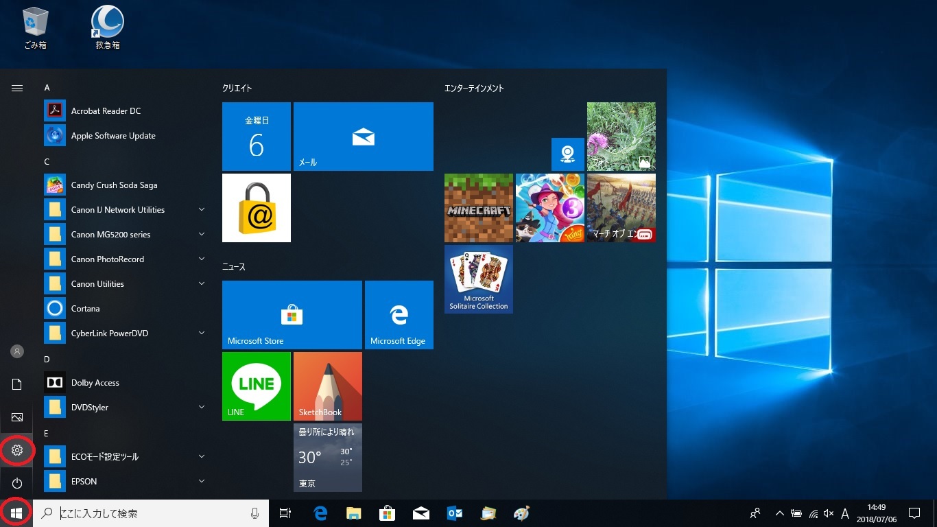This screenshot has height=527, width=937.
Task: Toggle the IME input mode A indicator
Action: tap(845, 513)
